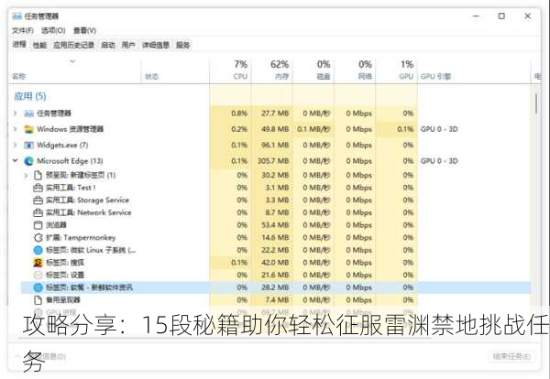Click the Widgets.exe process icon
Screen dimensions: 550x379
(28, 145)
